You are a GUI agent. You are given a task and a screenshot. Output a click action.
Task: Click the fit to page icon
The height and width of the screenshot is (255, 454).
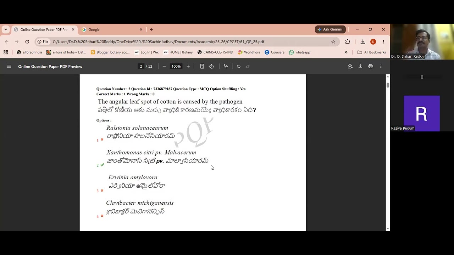click(202, 66)
